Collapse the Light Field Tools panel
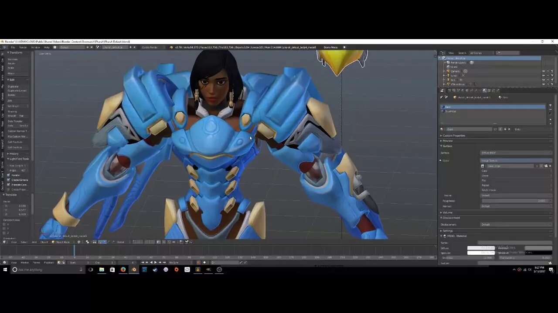558x313 pixels. (17, 159)
